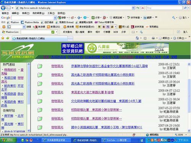This screenshot has width=191, height=143.
Task: Click the 網頁註解 sidewiki button
Action: coord(116,18)
